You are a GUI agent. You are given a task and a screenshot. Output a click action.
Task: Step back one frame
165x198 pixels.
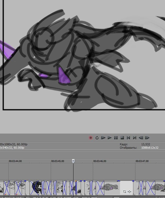click(x=141, y=138)
